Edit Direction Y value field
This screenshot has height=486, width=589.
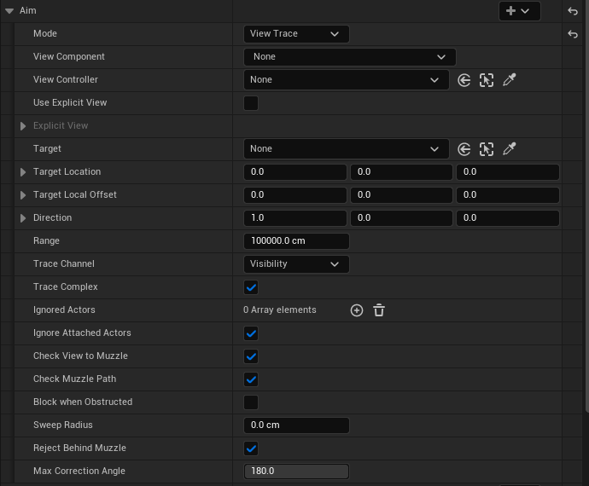pyautogui.click(x=401, y=218)
